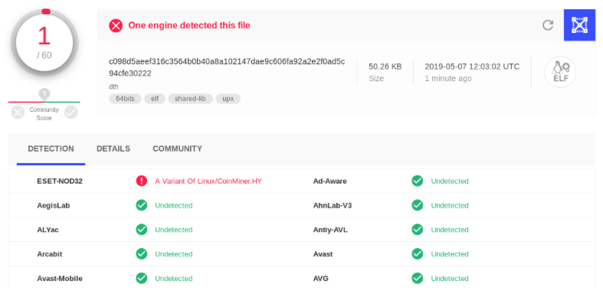Click the elf tag
Screen dimensions: 603x304
point(155,99)
